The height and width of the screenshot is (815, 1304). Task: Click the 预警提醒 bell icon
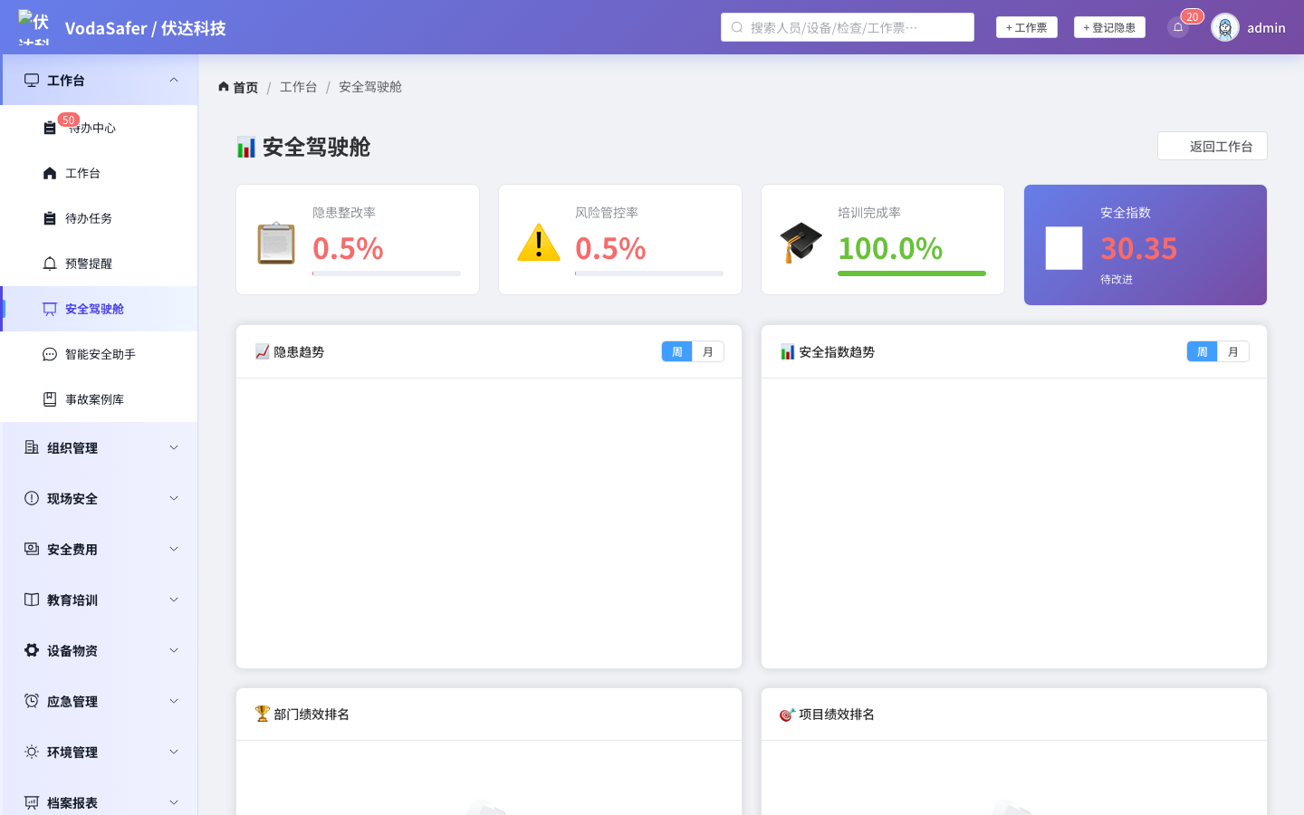pos(50,264)
